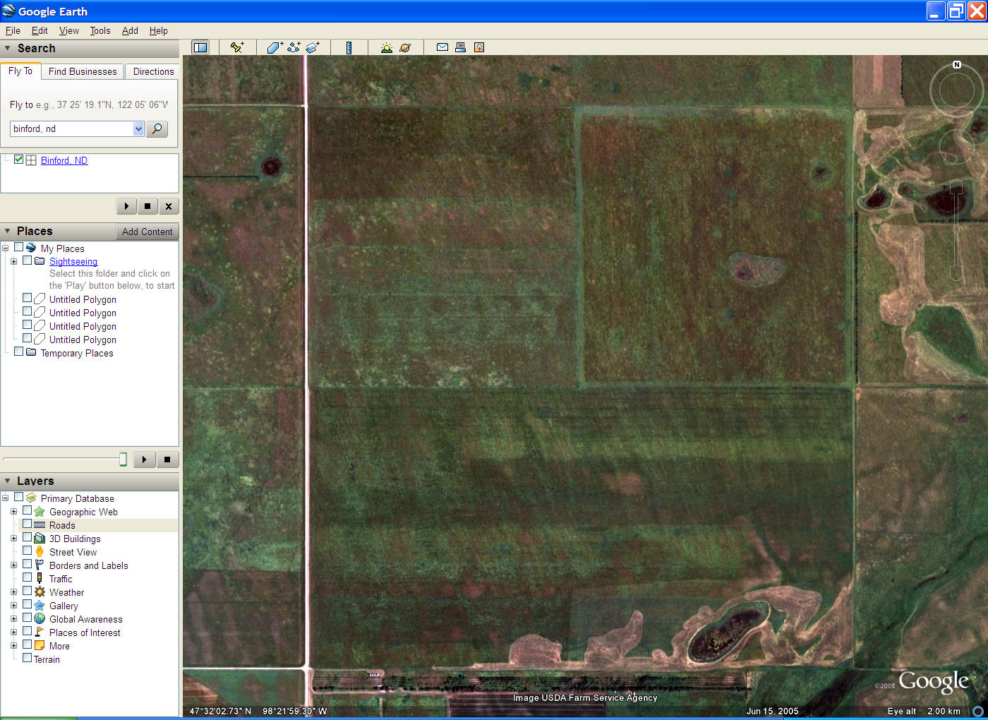Enable the Traffic layer checkbox
This screenshot has height=720, width=988.
(x=28, y=577)
